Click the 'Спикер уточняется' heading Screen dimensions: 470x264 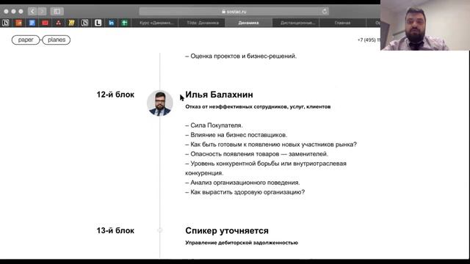(227, 231)
